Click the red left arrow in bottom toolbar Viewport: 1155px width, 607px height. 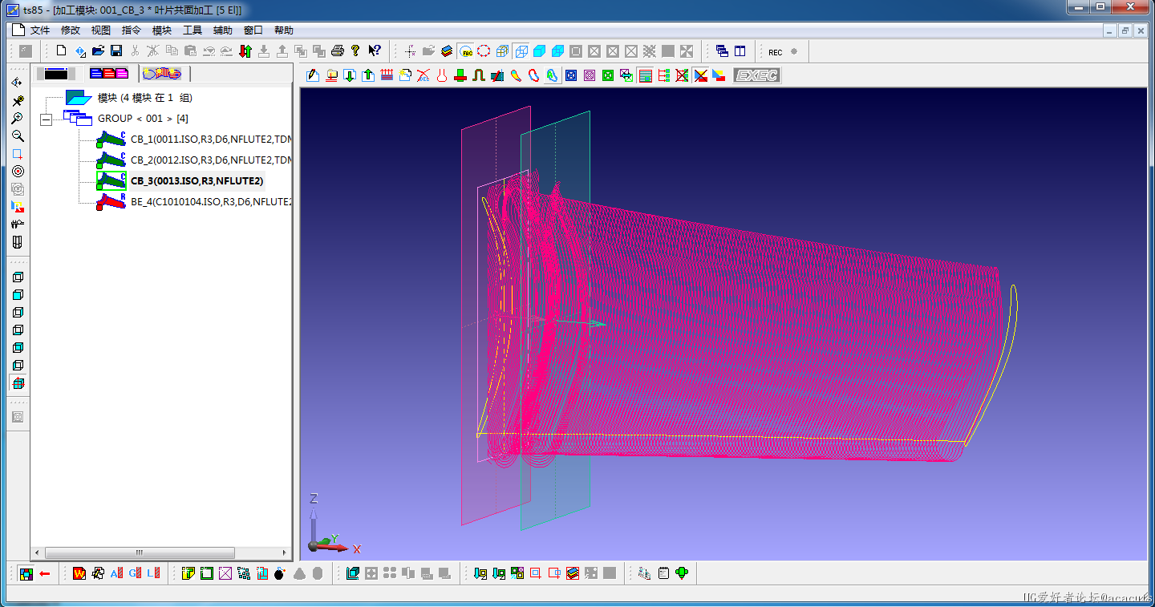coord(45,573)
